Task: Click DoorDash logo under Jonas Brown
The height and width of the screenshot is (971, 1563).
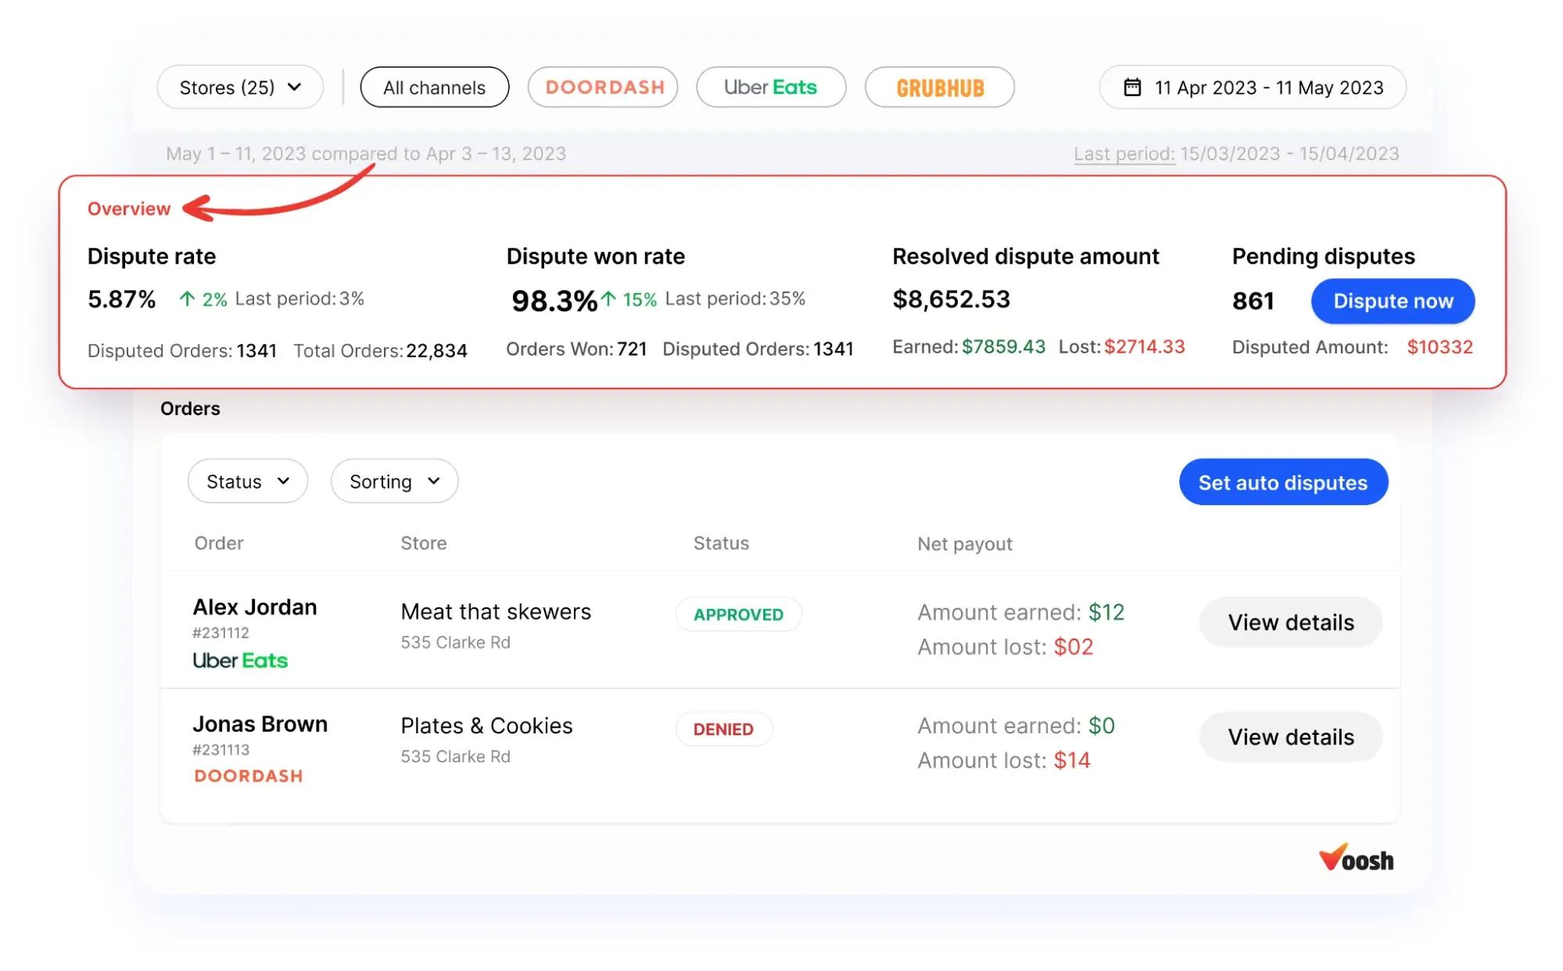Action: (x=249, y=776)
